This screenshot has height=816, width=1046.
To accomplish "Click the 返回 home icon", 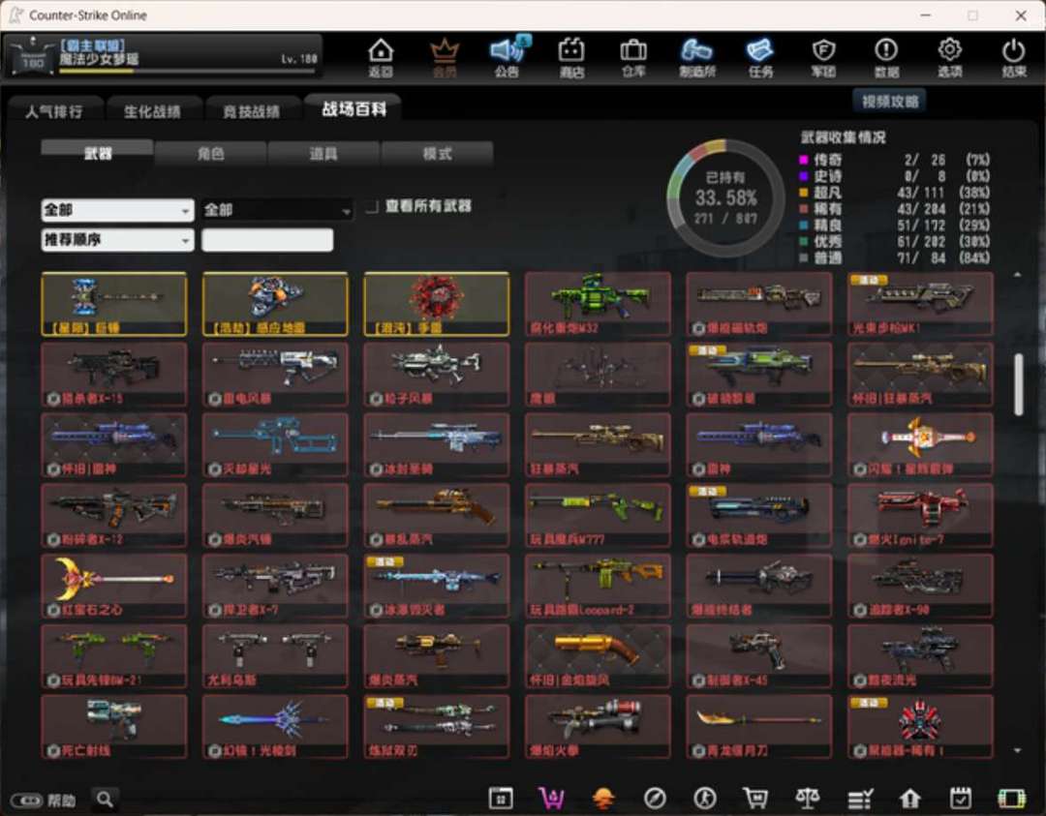I will point(381,57).
